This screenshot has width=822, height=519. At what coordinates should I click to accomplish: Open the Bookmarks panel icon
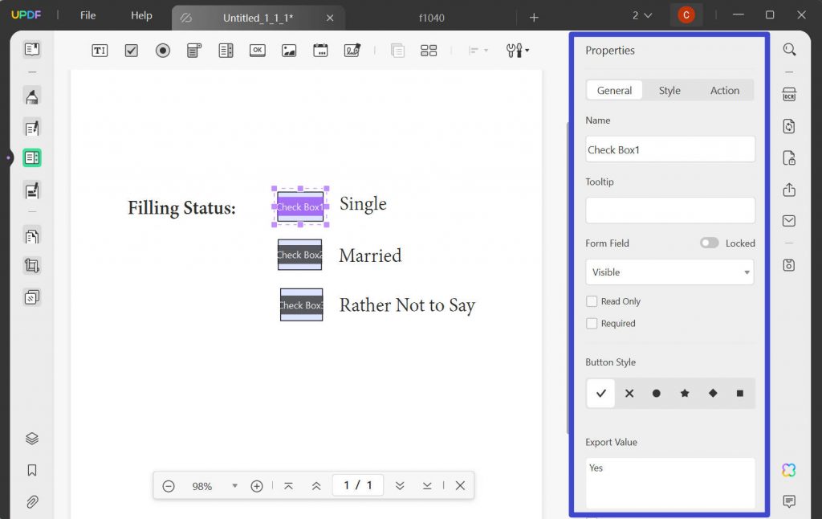[x=32, y=470]
